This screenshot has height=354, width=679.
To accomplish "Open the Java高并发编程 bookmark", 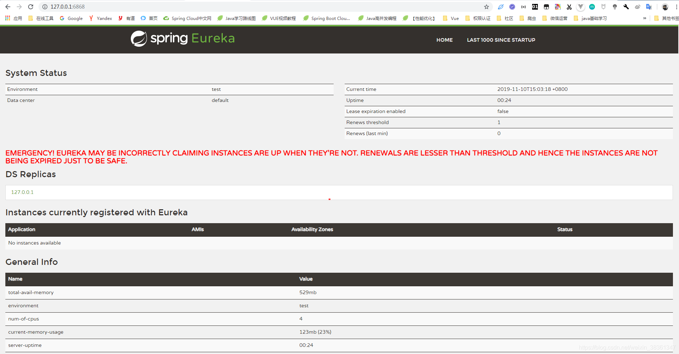I will 377,18.
